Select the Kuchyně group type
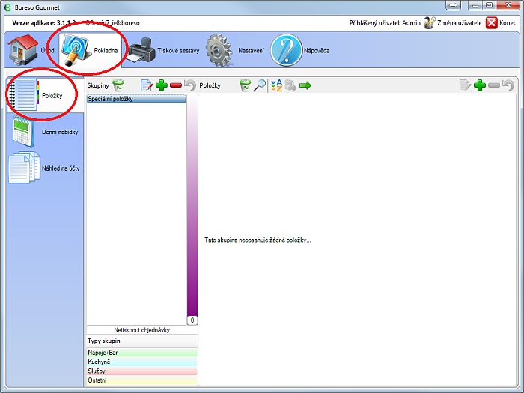This screenshot has height=393, width=524. (142, 362)
